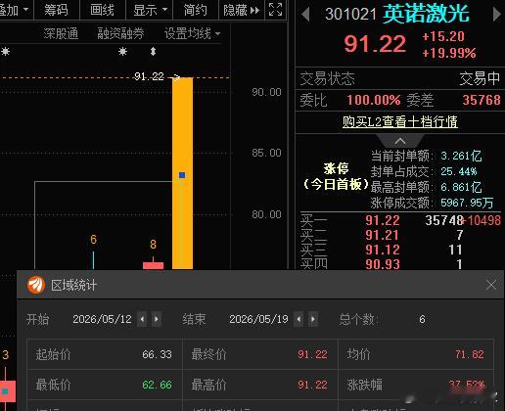Click the small red candlestick labeled 8
This screenshot has height=411, width=505.
[153, 263]
